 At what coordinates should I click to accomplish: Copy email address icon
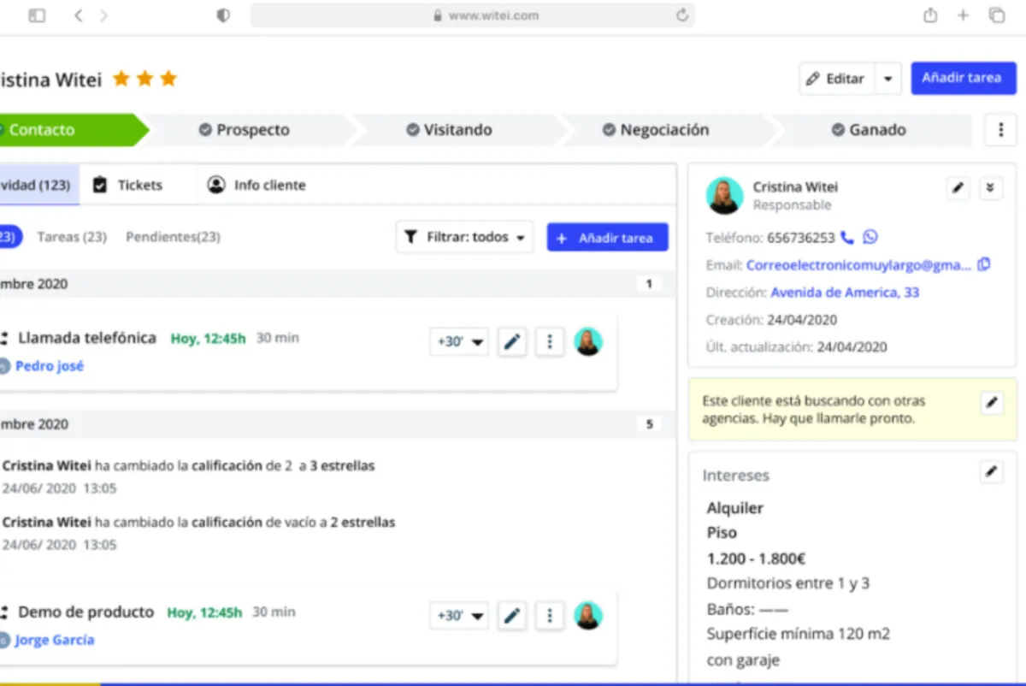click(x=984, y=264)
